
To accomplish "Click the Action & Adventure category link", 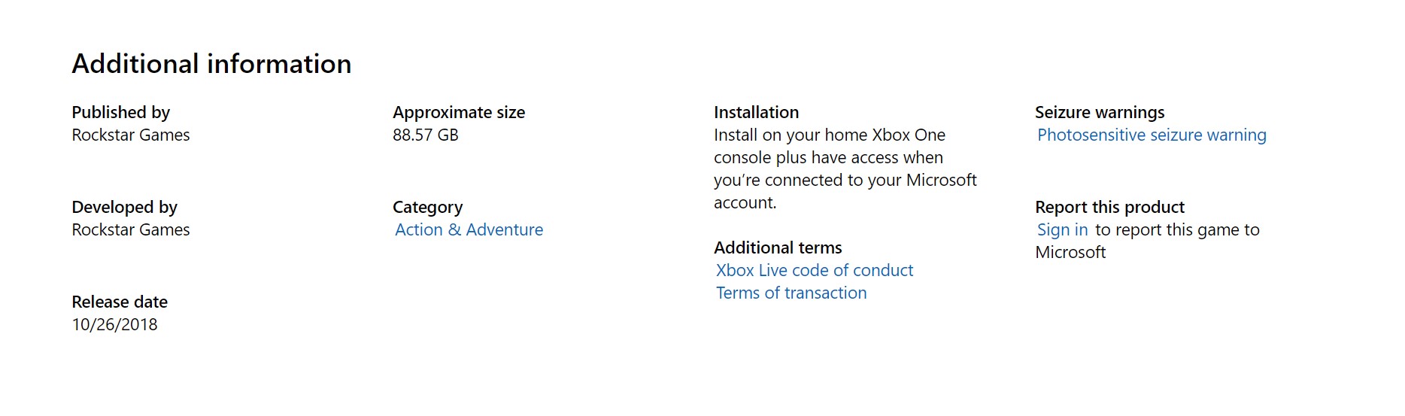I will [x=469, y=230].
